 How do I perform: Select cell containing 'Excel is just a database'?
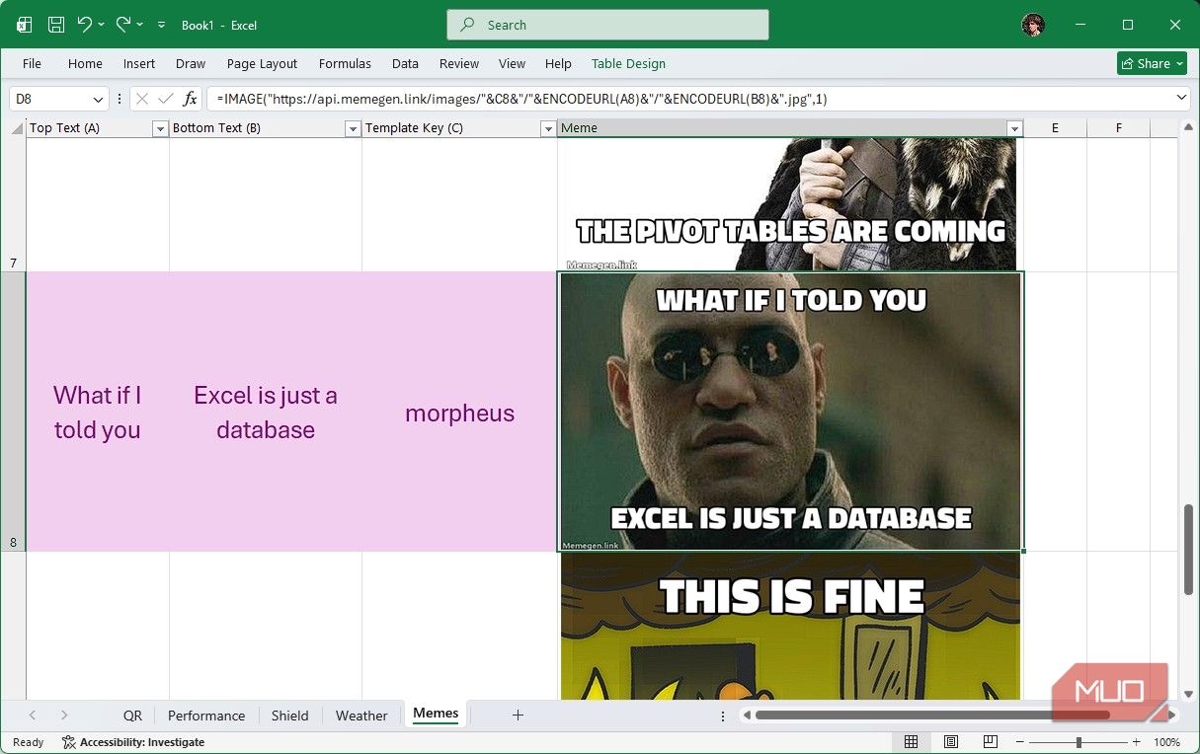pyautogui.click(x=266, y=412)
